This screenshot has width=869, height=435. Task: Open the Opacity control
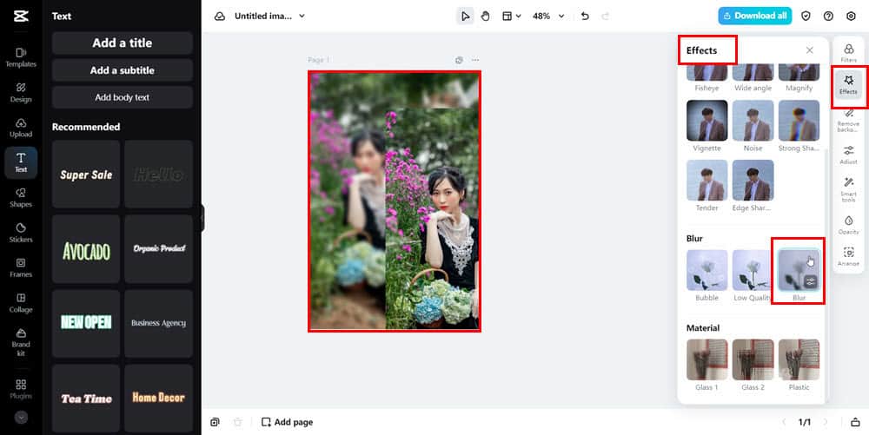coord(848,225)
